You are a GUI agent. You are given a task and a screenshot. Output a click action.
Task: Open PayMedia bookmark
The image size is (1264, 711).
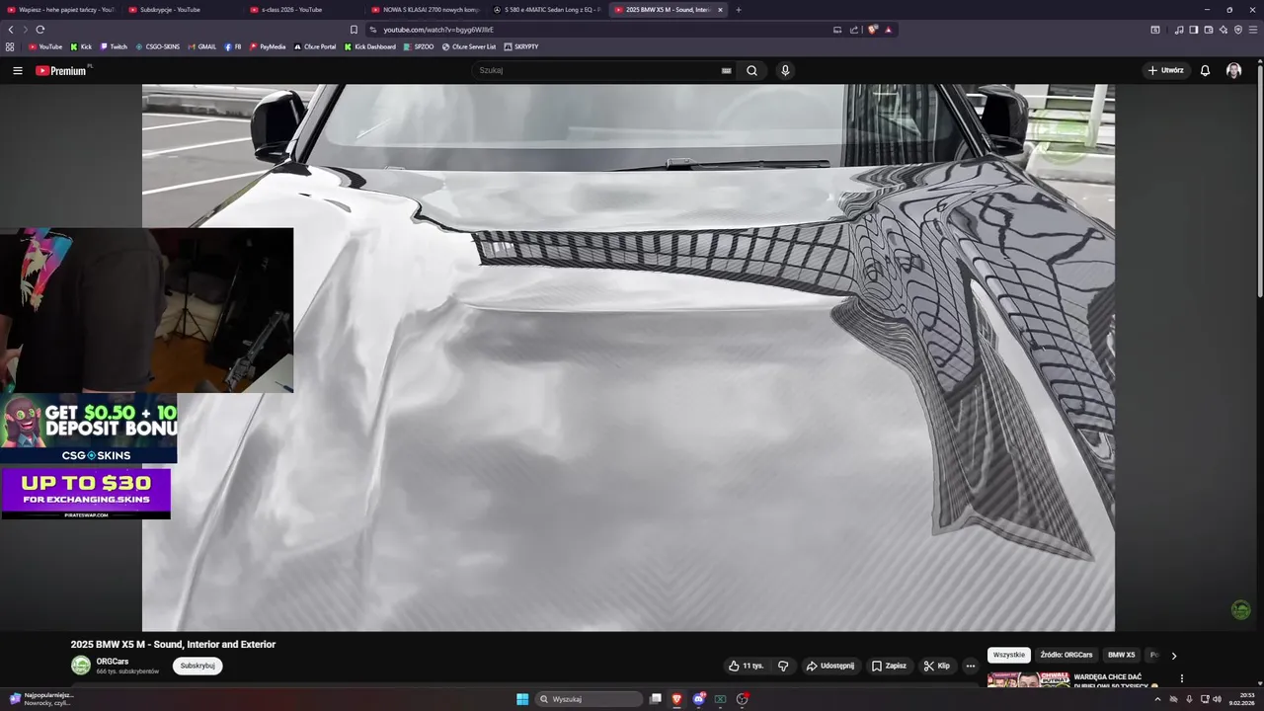[x=268, y=46]
